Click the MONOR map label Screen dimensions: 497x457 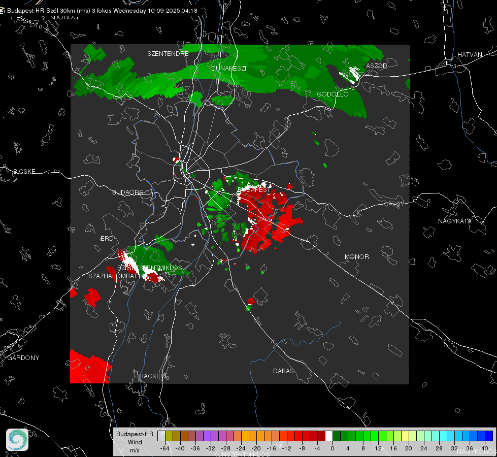356,256
